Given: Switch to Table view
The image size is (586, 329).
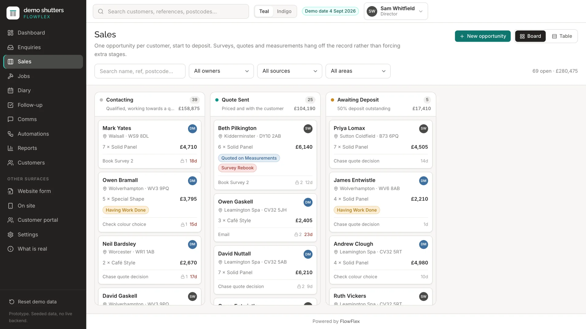Looking at the screenshot, I should point(562,36).
